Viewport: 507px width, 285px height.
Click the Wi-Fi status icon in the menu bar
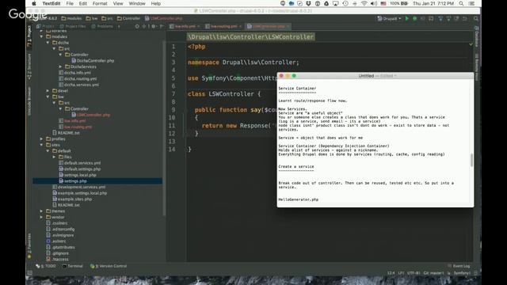364,3
